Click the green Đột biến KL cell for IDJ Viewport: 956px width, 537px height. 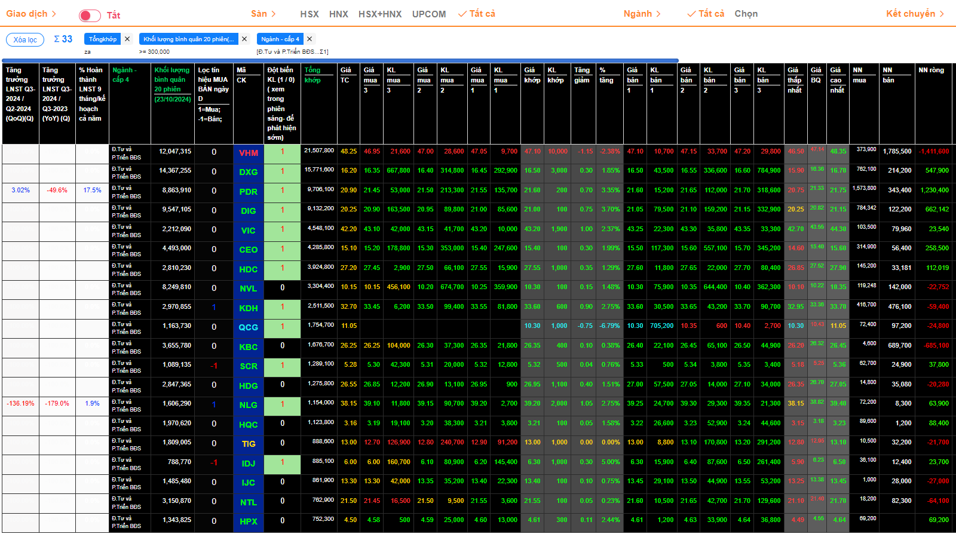point(283,464)
